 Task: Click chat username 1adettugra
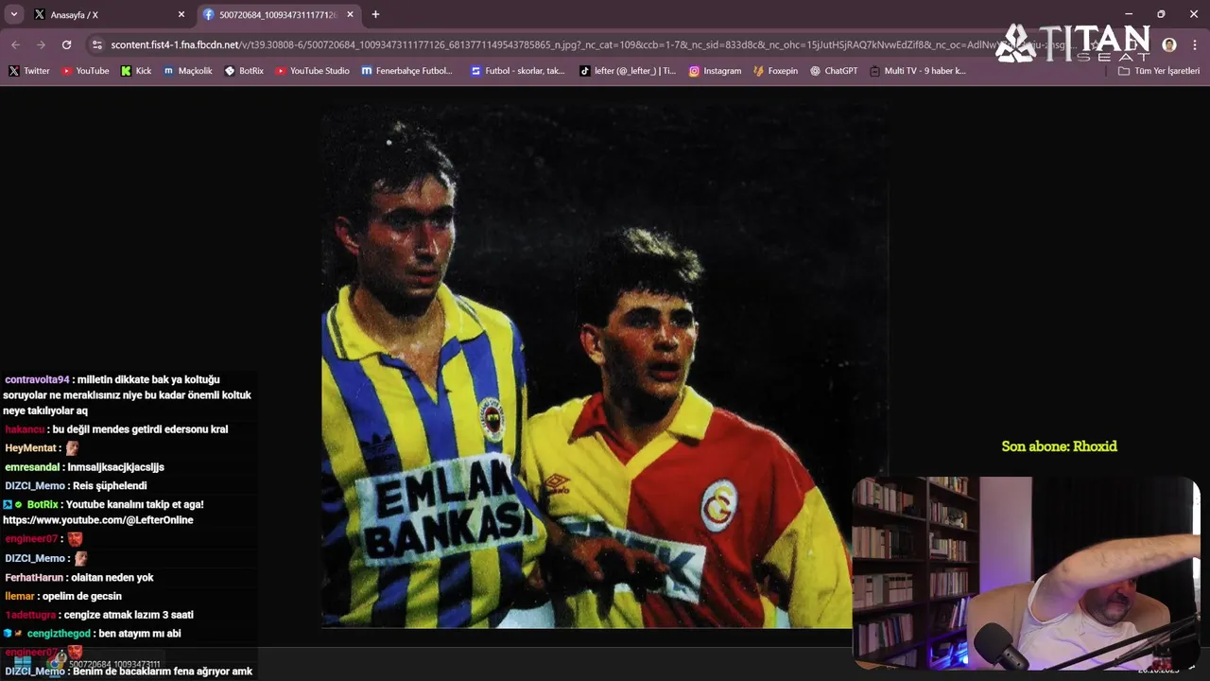click(x=30, y=615)
